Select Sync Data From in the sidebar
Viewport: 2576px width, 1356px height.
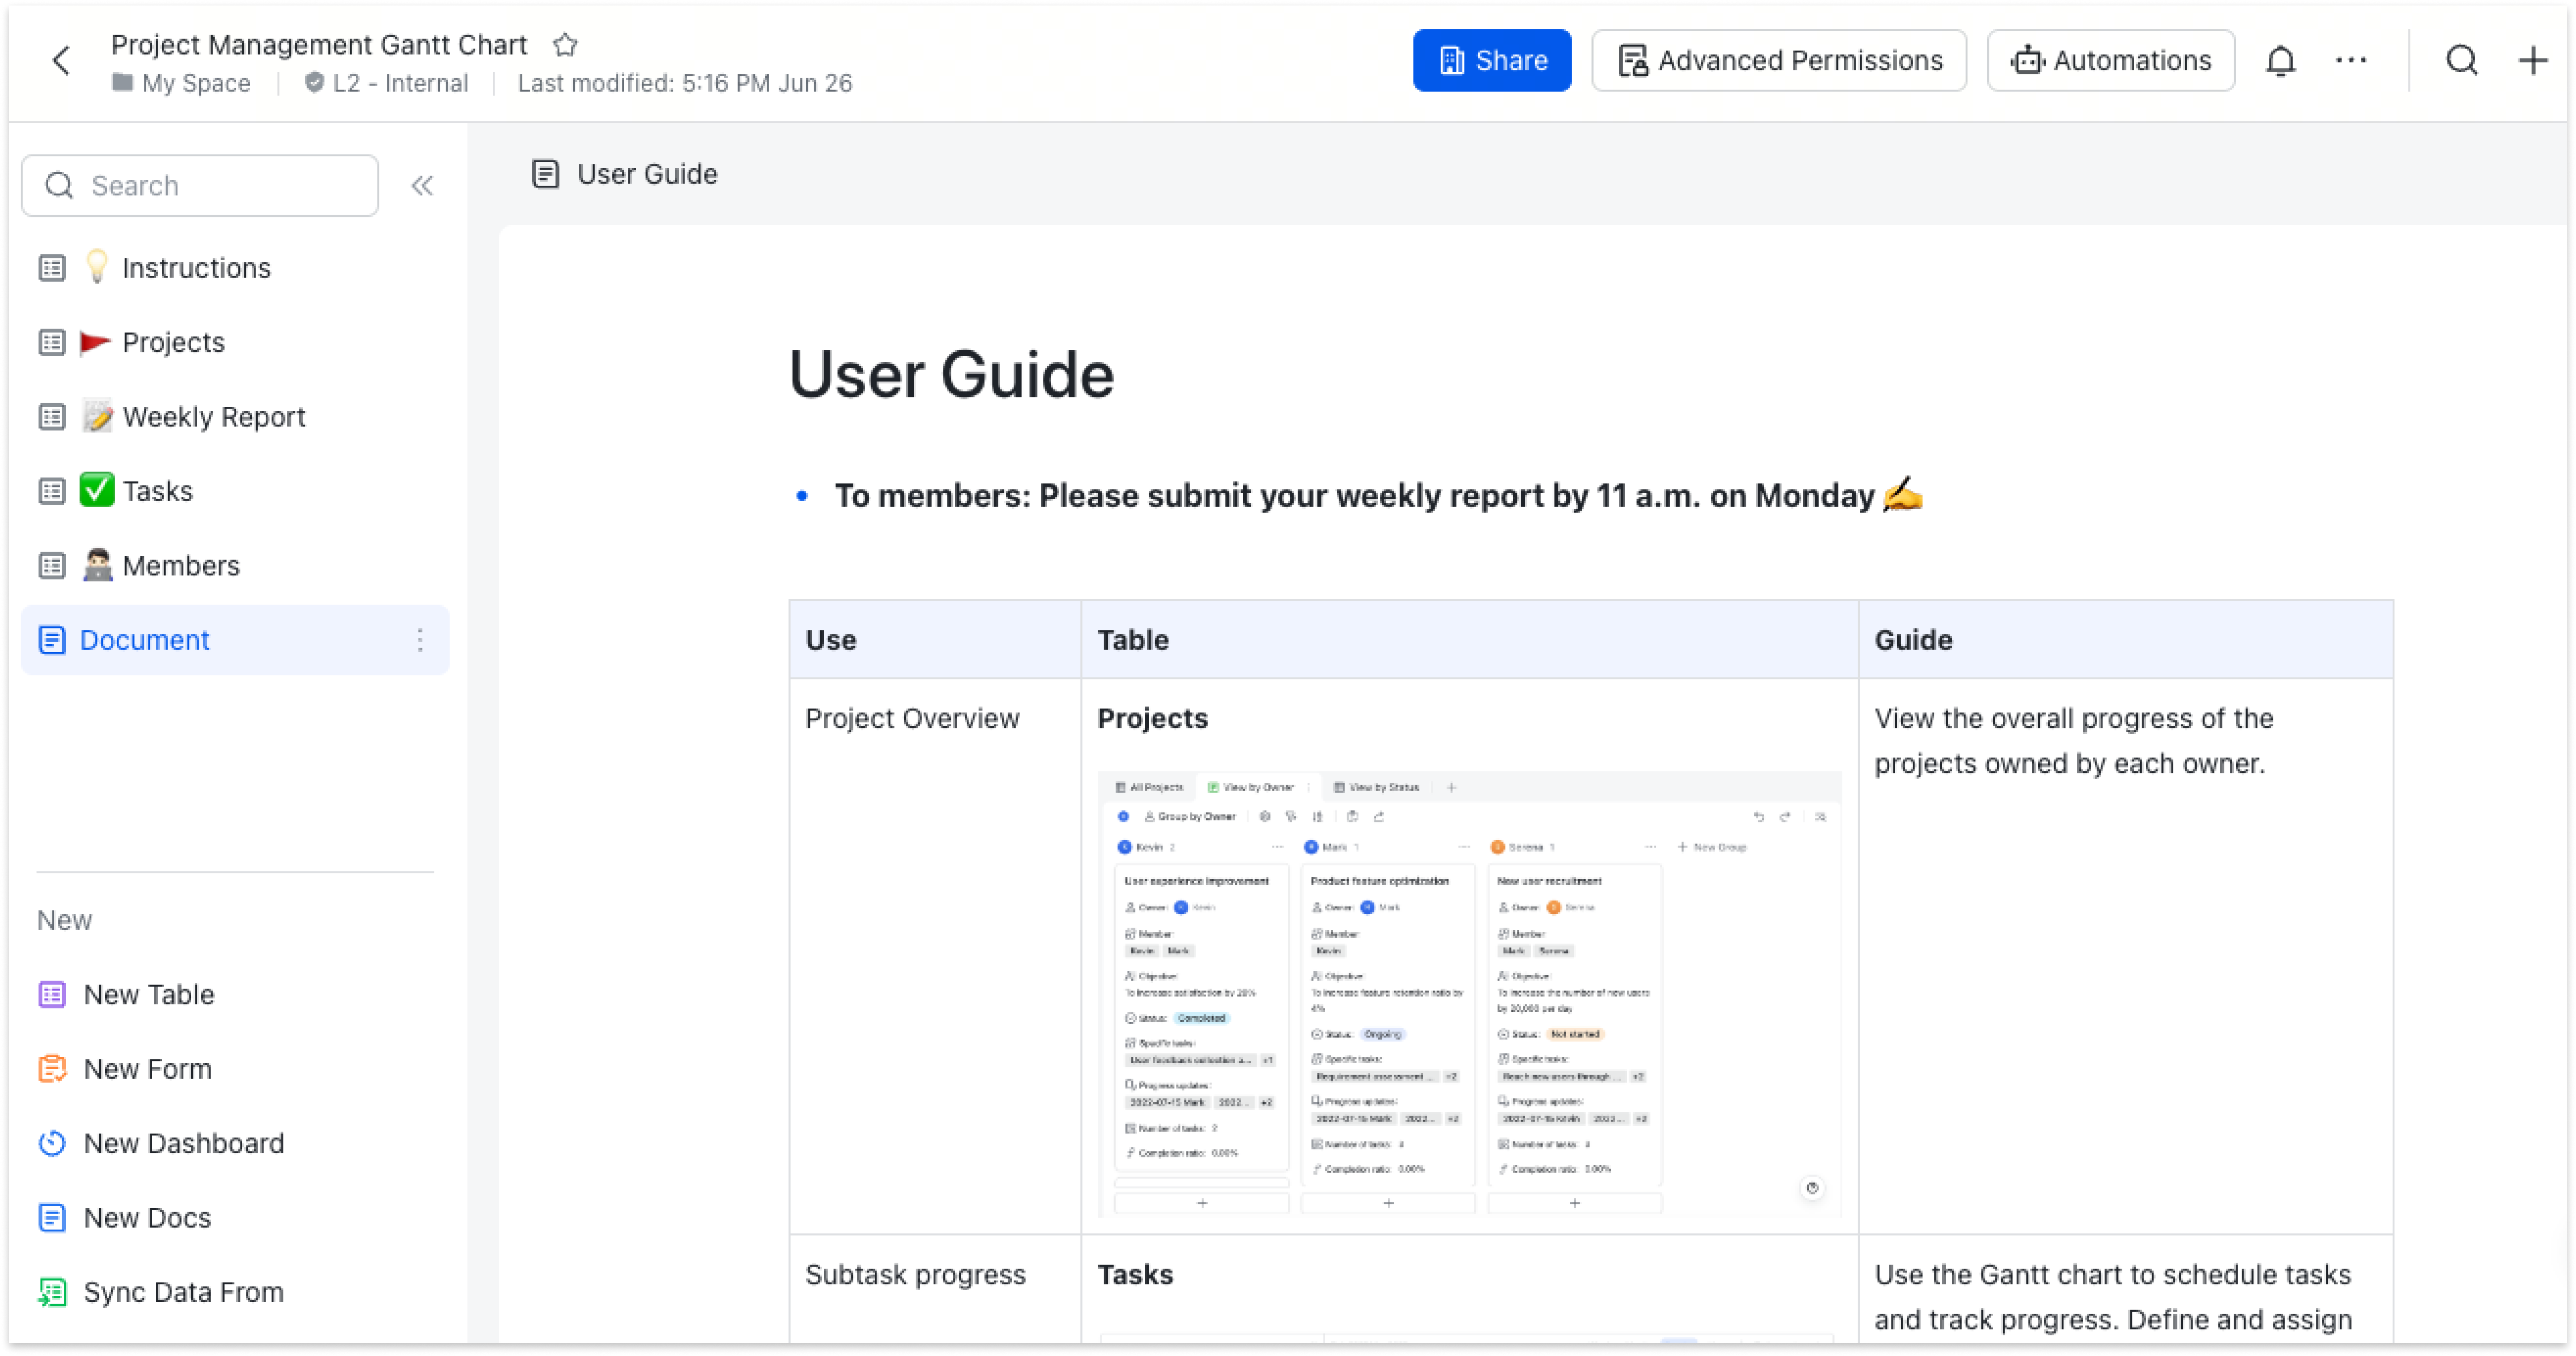tap(183, 1291)
